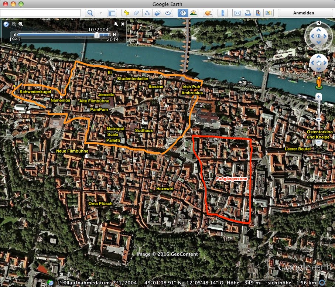This screenshot has width=335, height=287.
Task: Toggle sunlight across the landscape
Action: coord(193,13)
